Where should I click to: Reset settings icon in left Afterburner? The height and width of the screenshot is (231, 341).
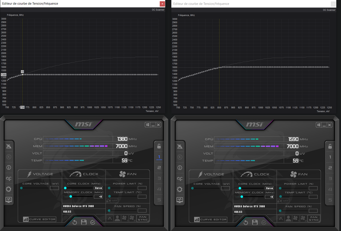pyautogui.click(x=75, y=222)
